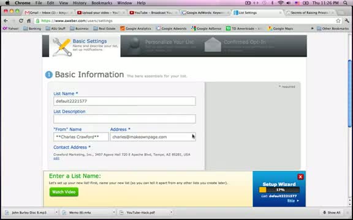This screenshot has width=353, height=220.
Task: Click the edit link under Contact Address
Action: 56,158
